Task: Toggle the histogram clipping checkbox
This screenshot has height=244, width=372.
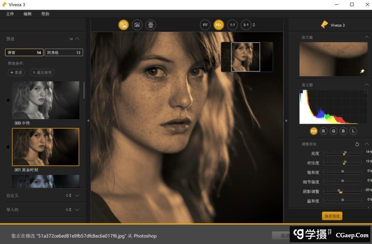Action: 365,92
